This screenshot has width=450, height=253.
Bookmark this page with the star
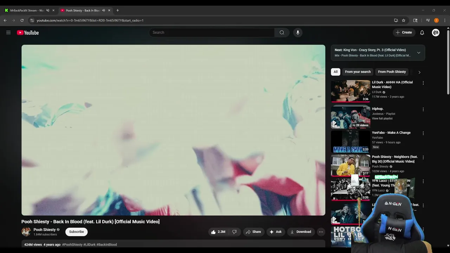[404, 20]
